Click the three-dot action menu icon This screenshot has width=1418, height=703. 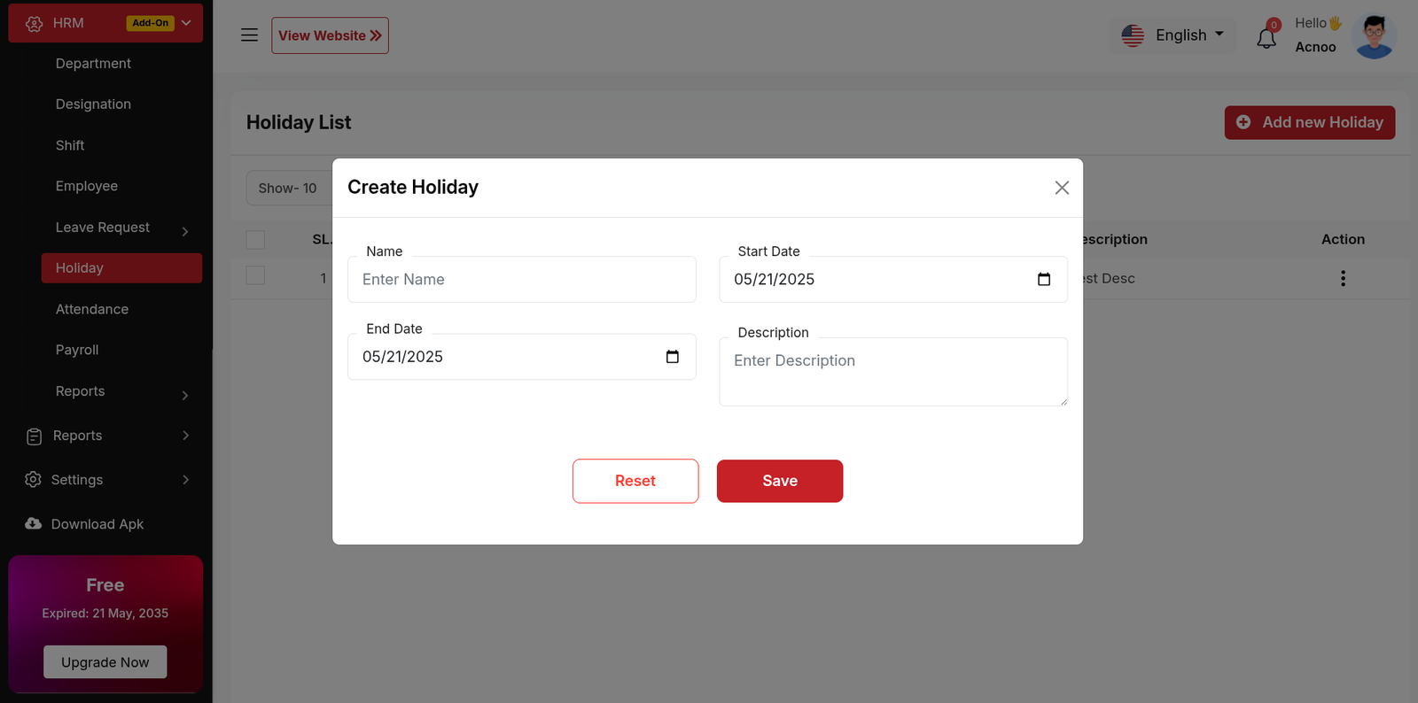1343,279
